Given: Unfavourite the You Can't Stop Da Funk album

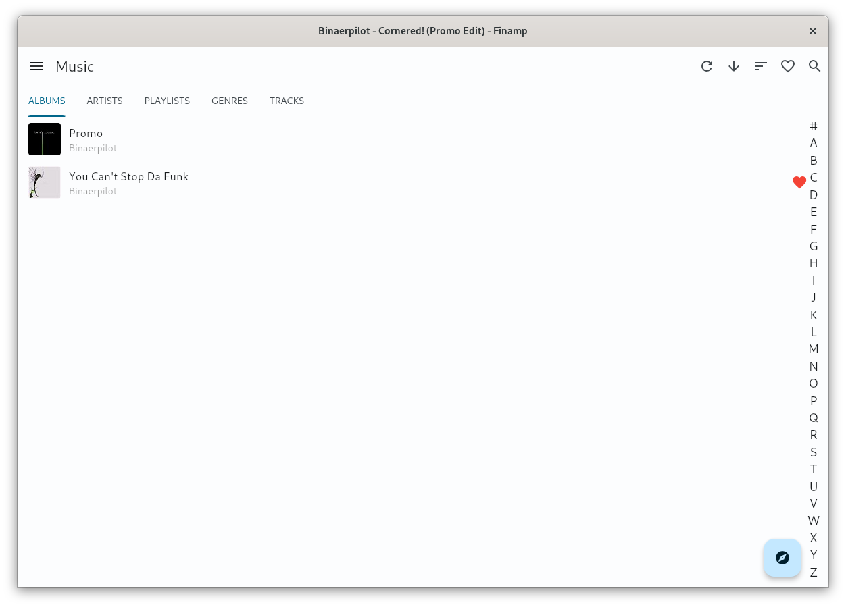Looking at the screenshot, I should [799, 182].
